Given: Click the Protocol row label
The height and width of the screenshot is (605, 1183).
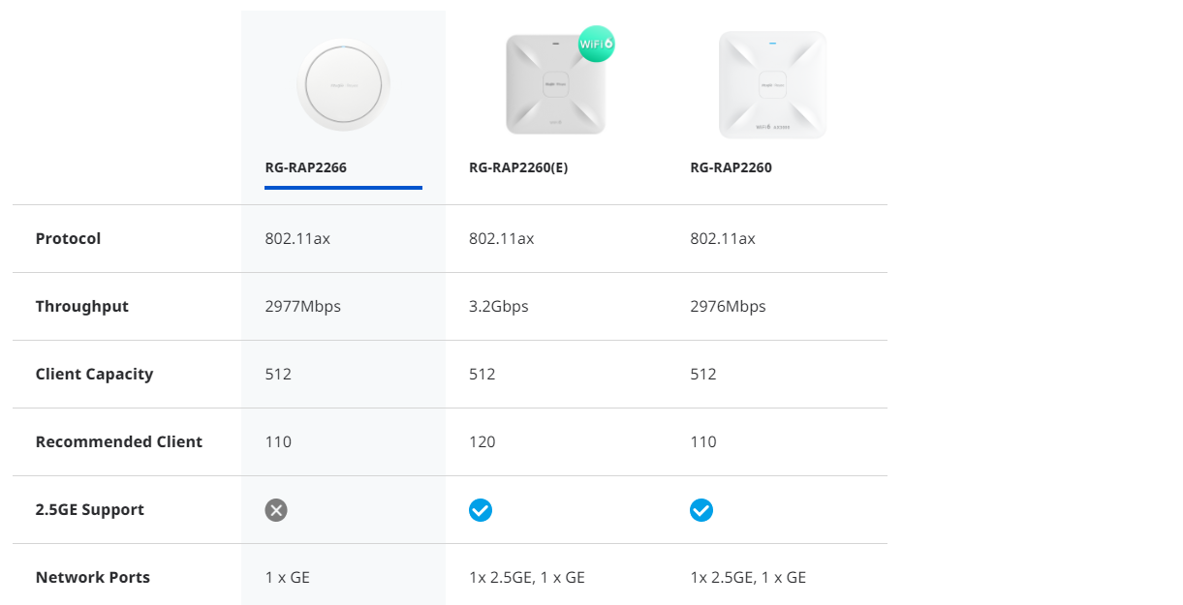Looking at the screenshot, I should [68, 238].
